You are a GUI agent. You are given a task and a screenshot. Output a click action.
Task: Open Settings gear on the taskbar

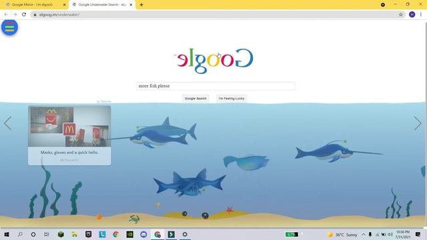[185, 234]
